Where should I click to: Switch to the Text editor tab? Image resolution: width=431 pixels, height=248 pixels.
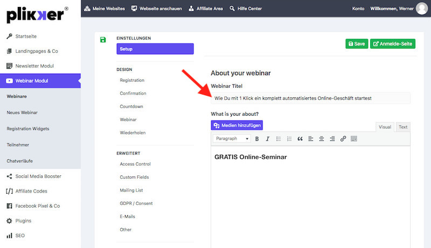point(403,127)
